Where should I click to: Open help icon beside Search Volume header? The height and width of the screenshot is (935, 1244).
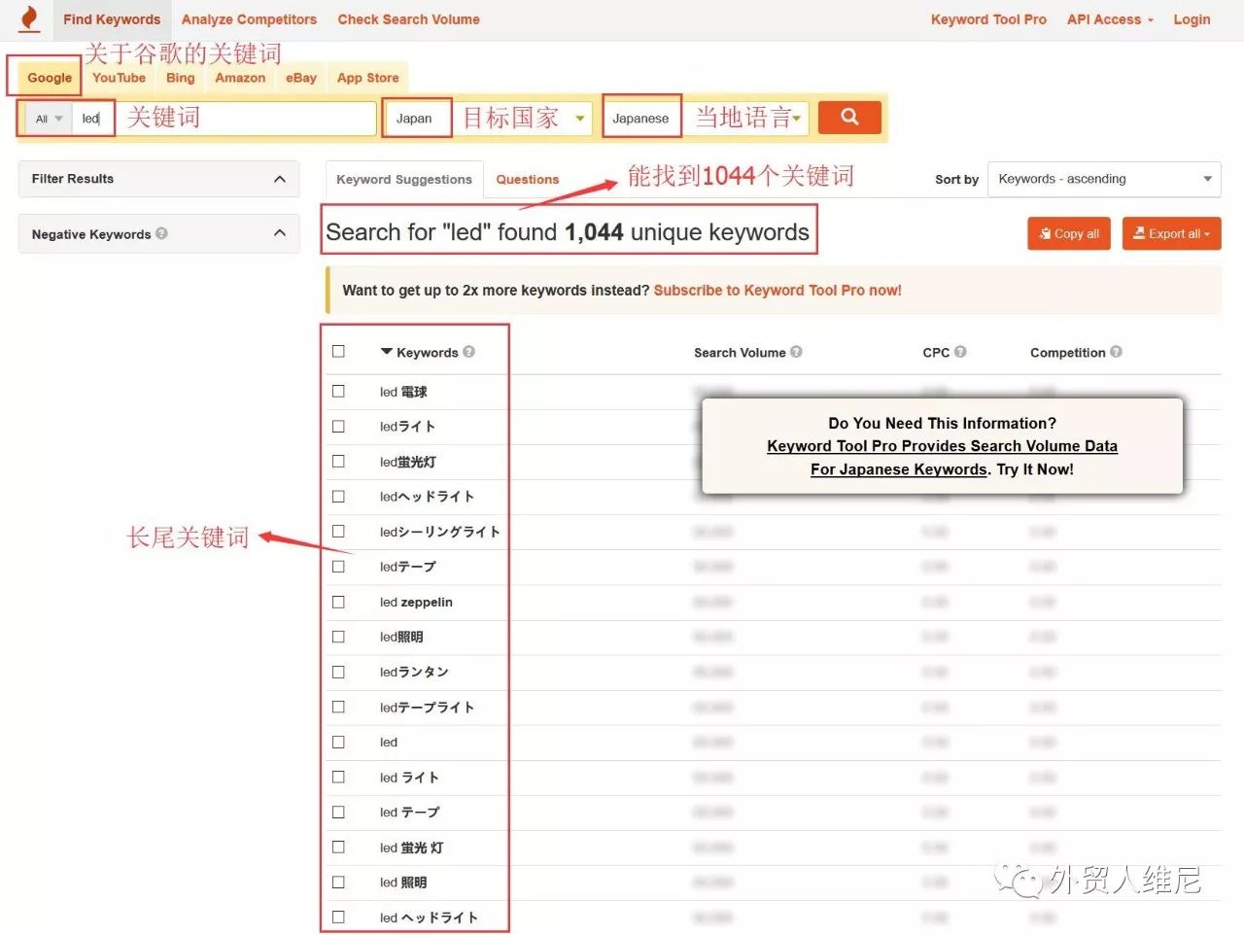point(796,352)
